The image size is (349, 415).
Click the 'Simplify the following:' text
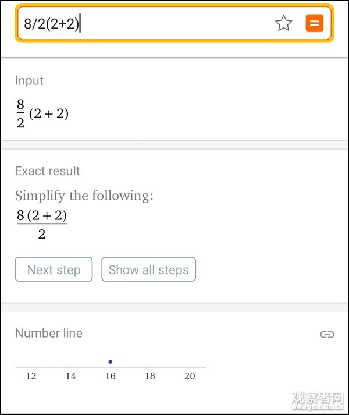coord(84,196)
